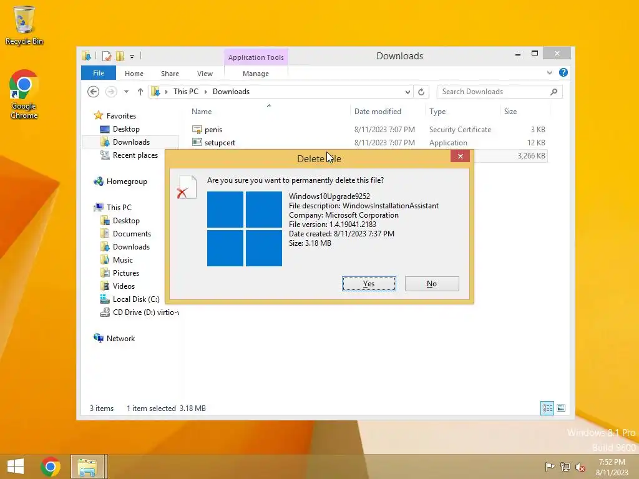The width and height of the screenshot is (639, 479).
Task: Go up one folder level
Action: click(140, 92)
